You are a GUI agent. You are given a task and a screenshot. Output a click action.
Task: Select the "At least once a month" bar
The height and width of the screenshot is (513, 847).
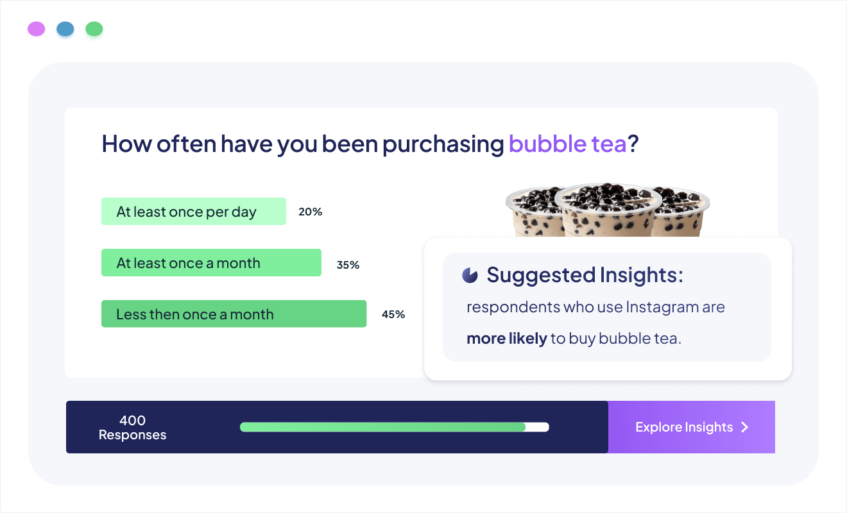point(211,263)
